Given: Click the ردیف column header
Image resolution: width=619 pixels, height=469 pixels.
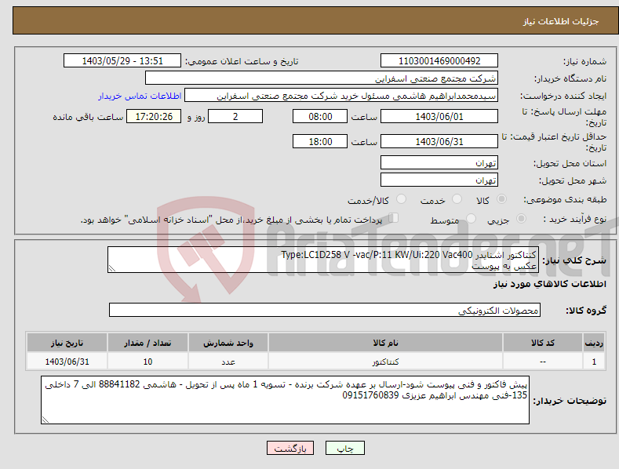Looking at the screenshot, I should pos(594,343).
